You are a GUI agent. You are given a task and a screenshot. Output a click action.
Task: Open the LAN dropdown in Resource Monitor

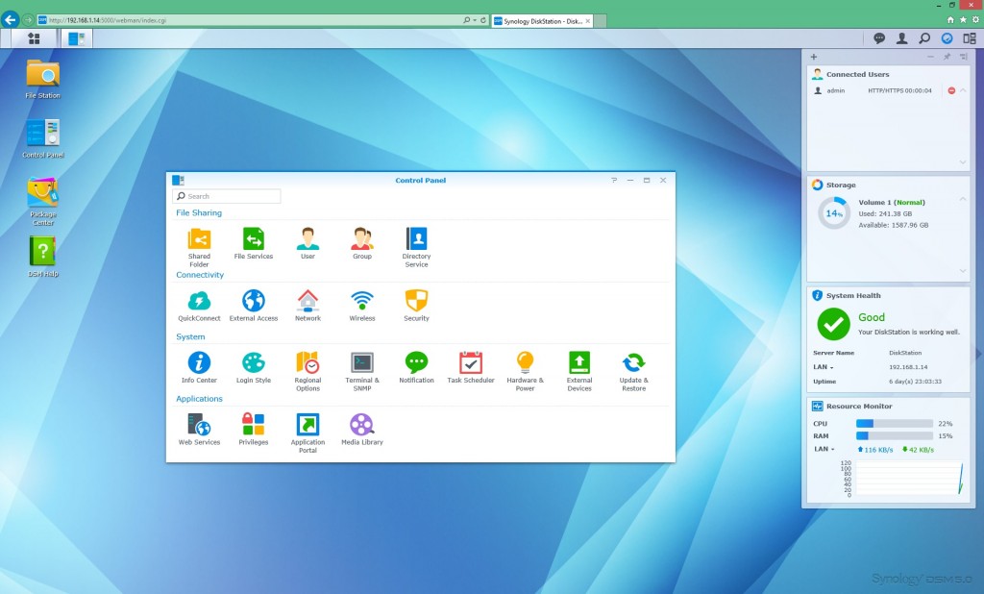click(824, 449)
